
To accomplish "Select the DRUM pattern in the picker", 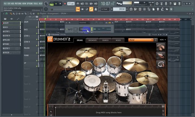I will (x=11, y=23).
